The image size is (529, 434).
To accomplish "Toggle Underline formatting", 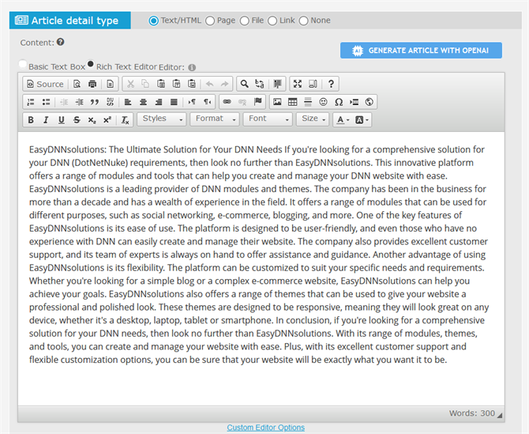I will point(61,120).
